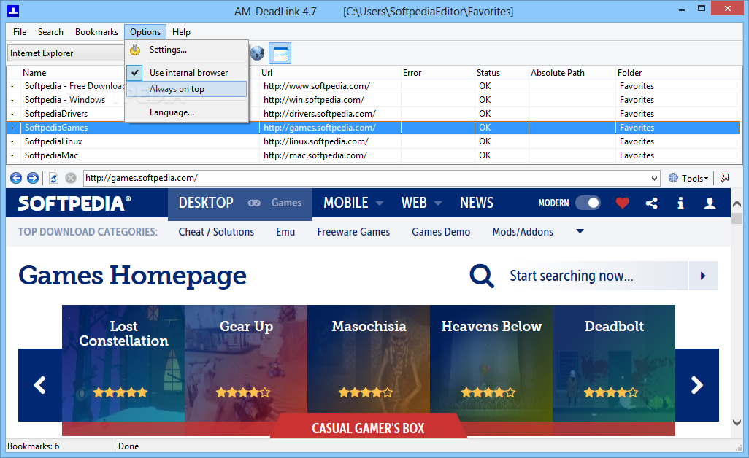
Task: Stop loading page in internal browser
Action: 71,178
